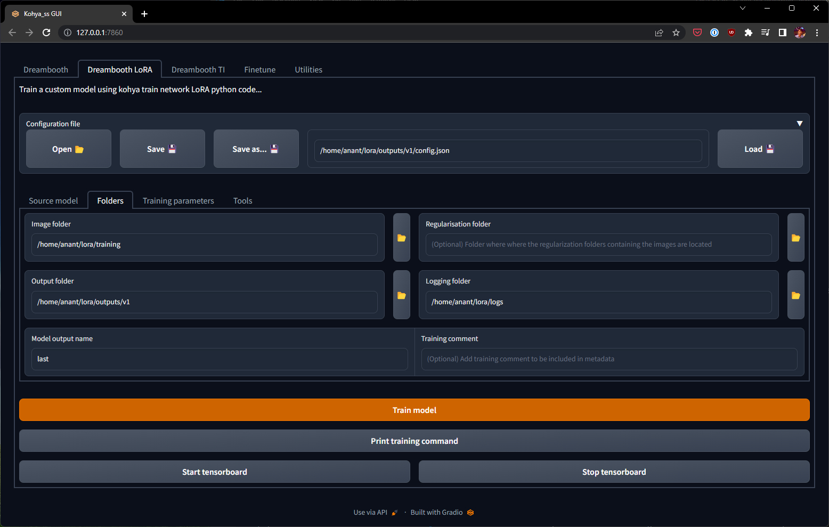
Task: Go forward in browser history
Action: [x=29, y=33]
